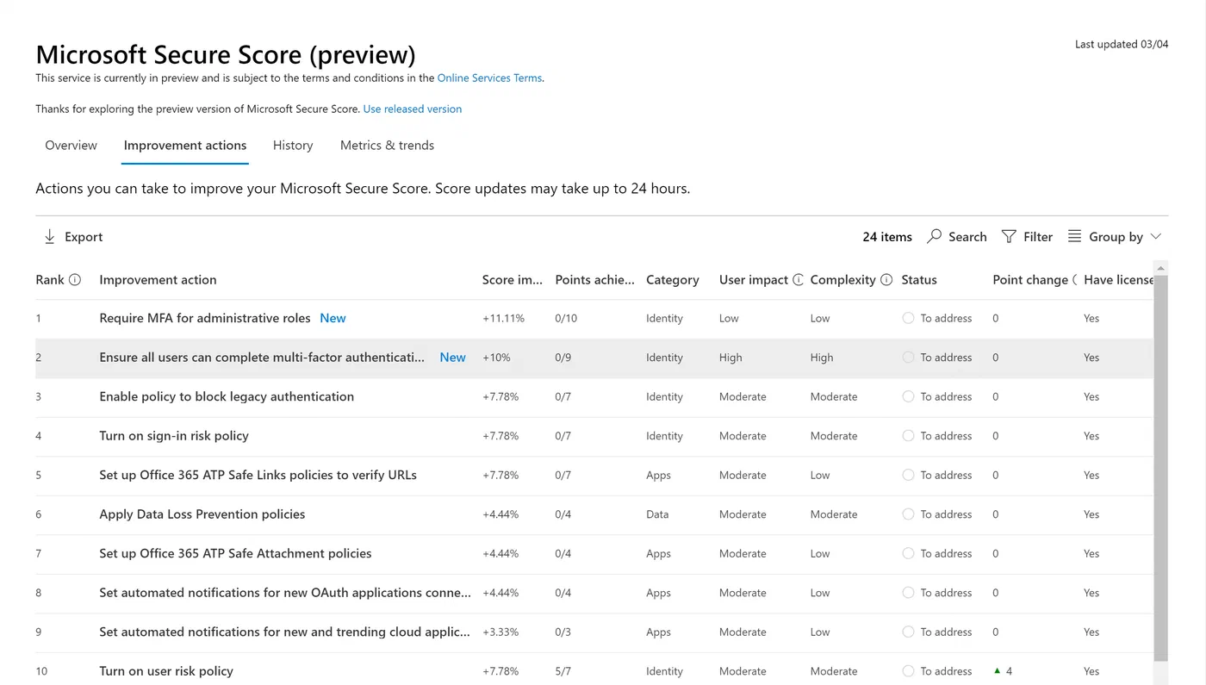Click info icon next to User impact

[799, 279]
